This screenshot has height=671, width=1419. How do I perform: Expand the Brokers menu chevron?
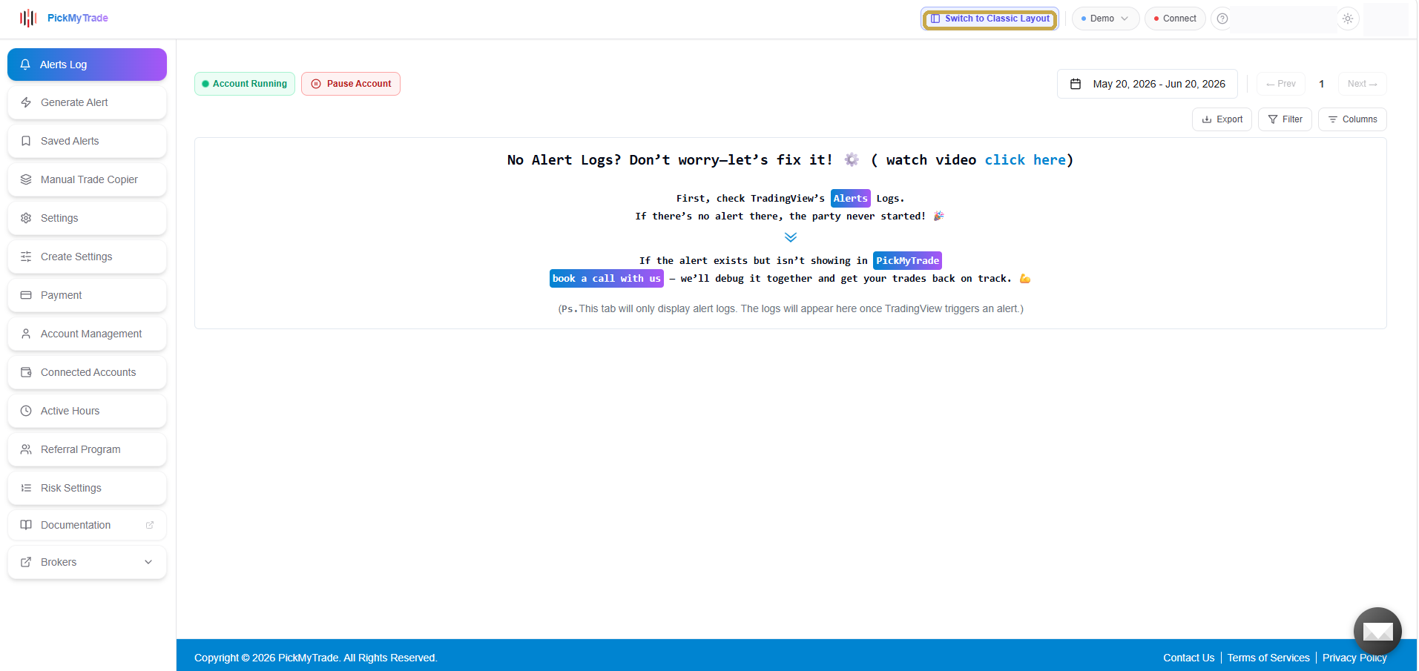[x=148, y=562]
